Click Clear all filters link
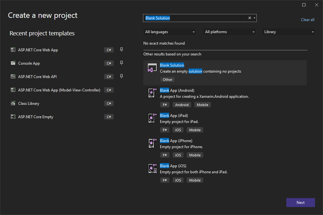Viewport: 323px width, 215px height. (307, 20)
